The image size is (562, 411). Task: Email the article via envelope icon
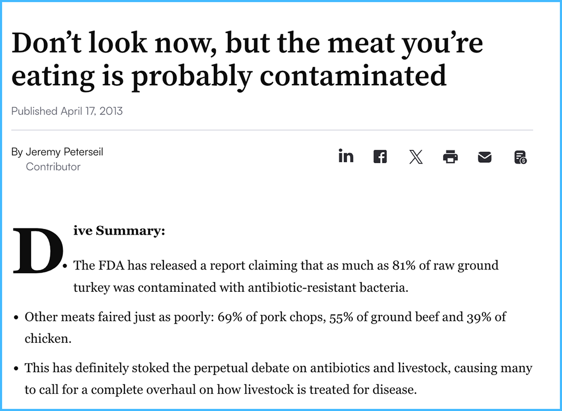[x=484, y=157]
